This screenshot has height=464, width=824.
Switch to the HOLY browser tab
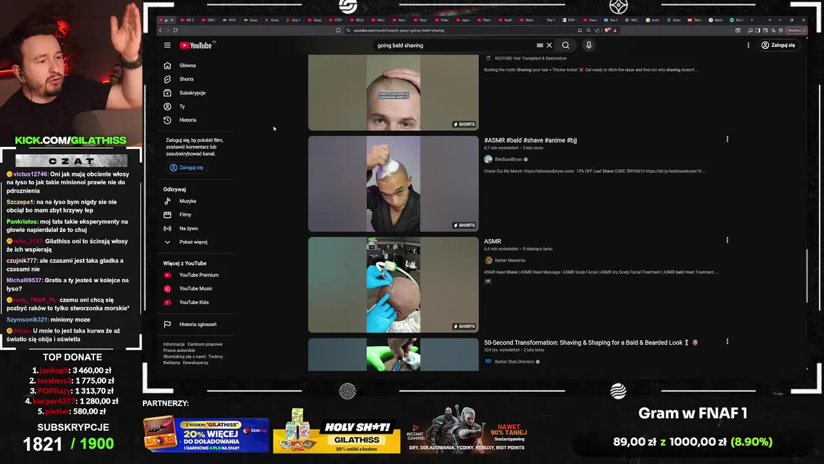229,20
